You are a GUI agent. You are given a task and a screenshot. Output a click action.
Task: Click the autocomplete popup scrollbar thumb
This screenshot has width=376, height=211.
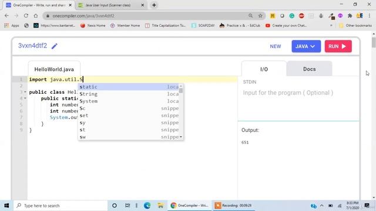point(181,91)
